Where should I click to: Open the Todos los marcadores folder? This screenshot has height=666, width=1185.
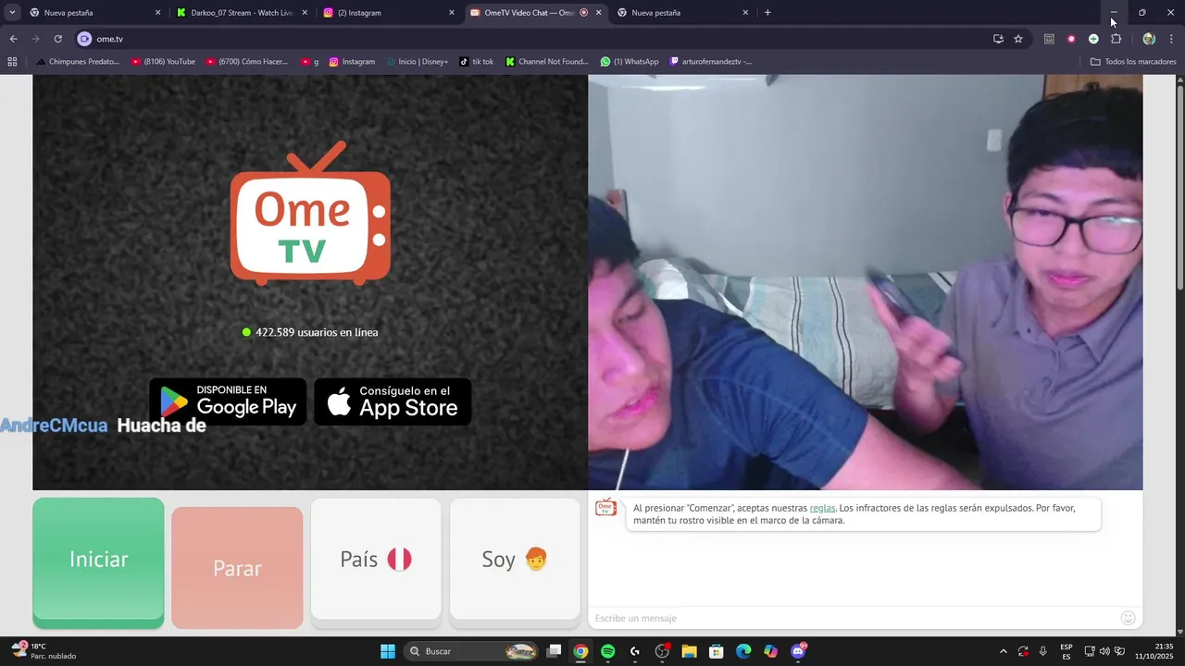1133,62
